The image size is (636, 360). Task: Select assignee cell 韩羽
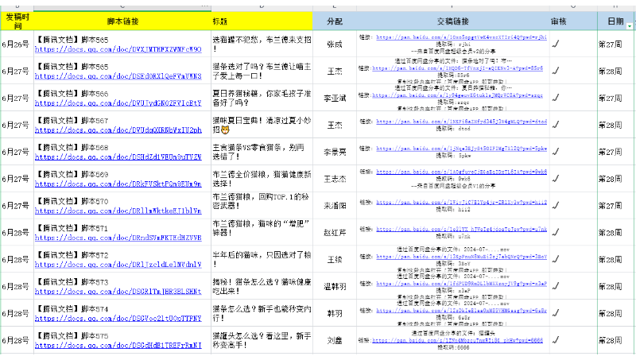[335, 313]
